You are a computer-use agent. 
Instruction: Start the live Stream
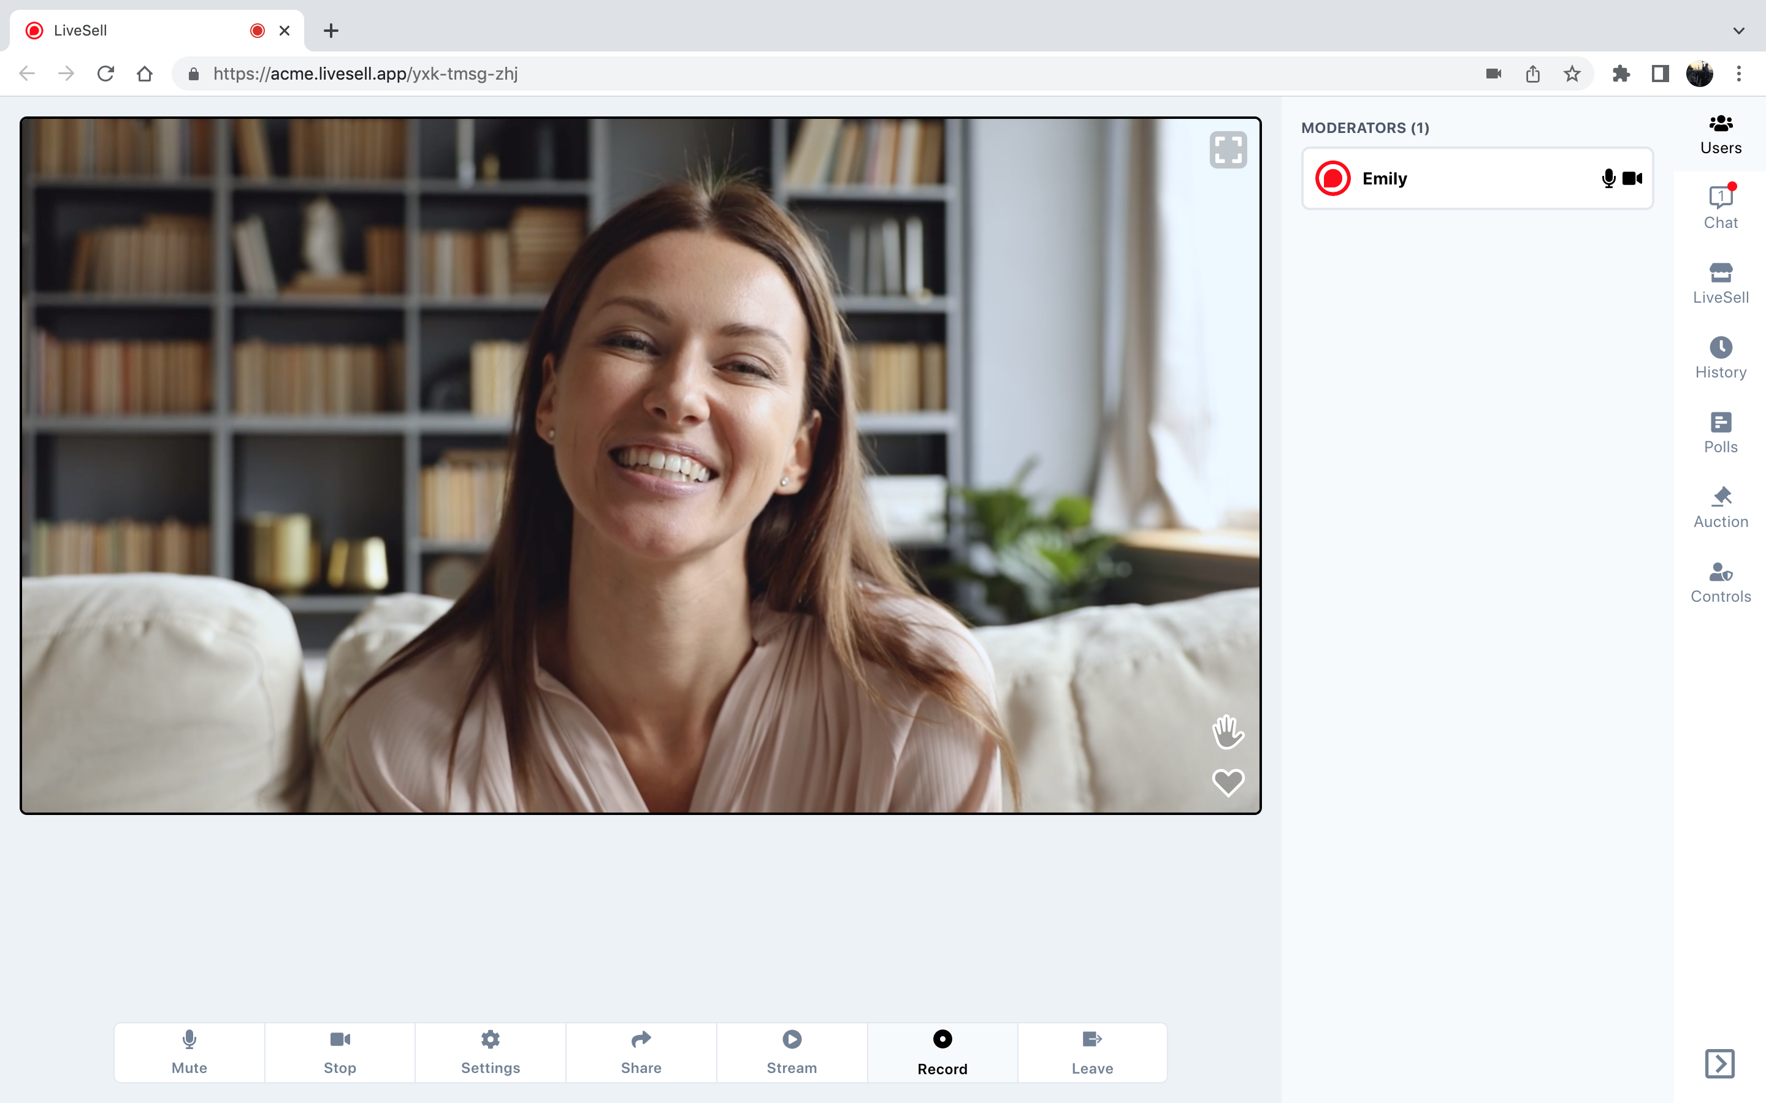792,1051
